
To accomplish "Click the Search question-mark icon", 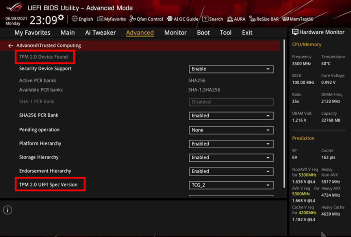I will [205, 19].
